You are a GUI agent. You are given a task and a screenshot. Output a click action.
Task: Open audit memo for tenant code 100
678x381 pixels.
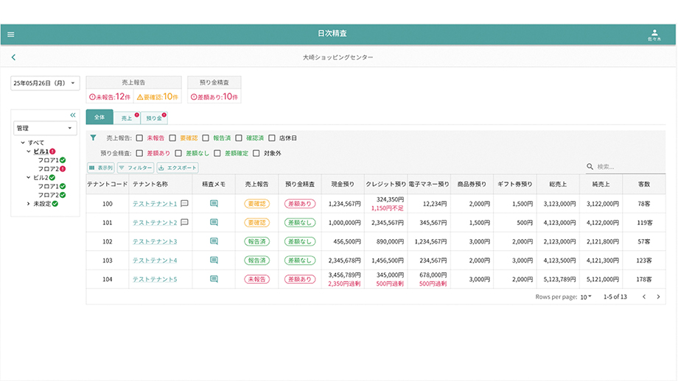214,203
